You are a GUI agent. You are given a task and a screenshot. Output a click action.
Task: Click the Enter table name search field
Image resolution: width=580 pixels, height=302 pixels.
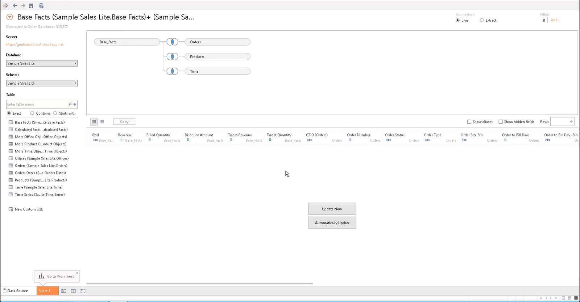pyautogui.click(x=36, y=104)
